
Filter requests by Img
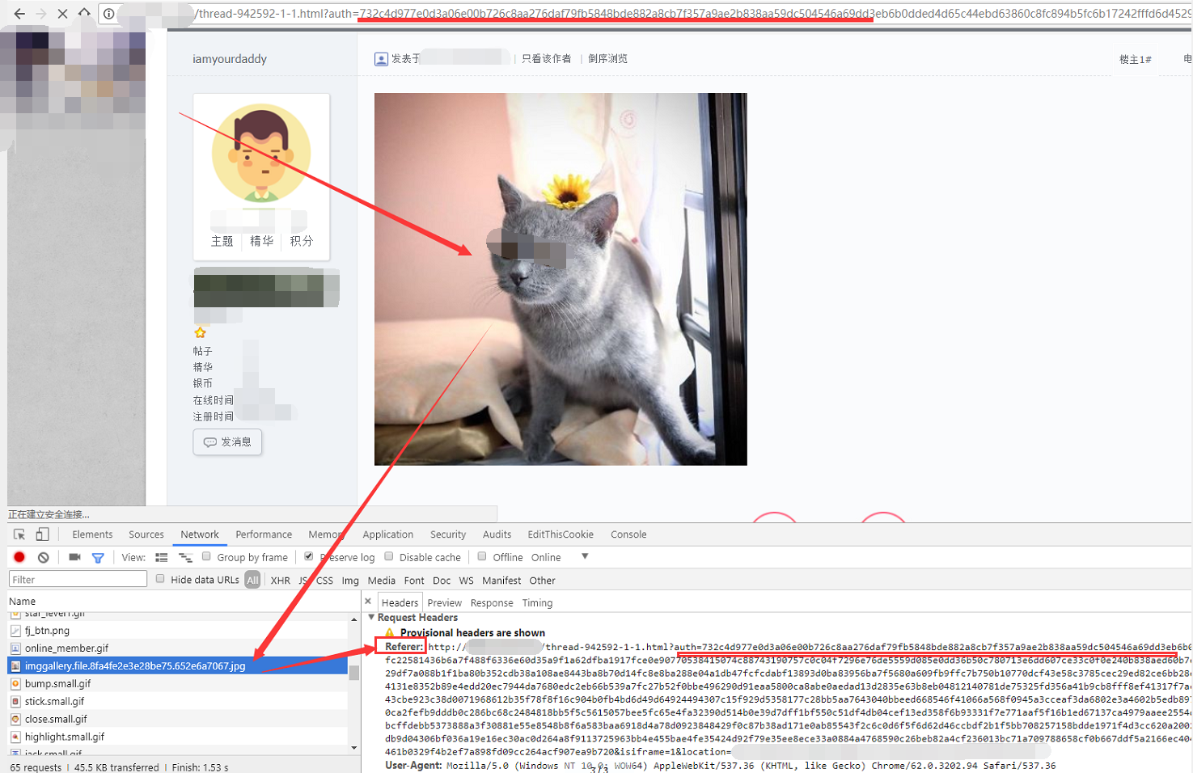[350, 581]
